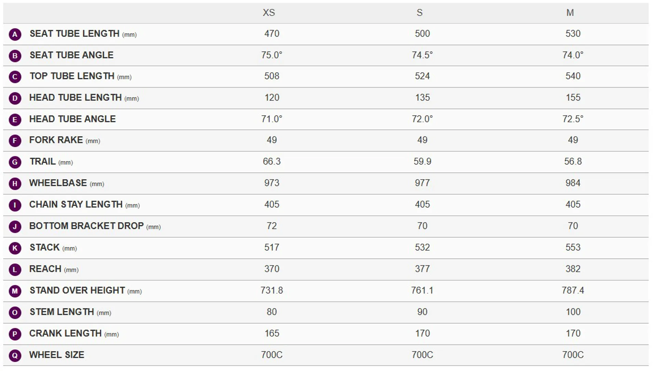Click the S stem length value 90

pos(422,312)
